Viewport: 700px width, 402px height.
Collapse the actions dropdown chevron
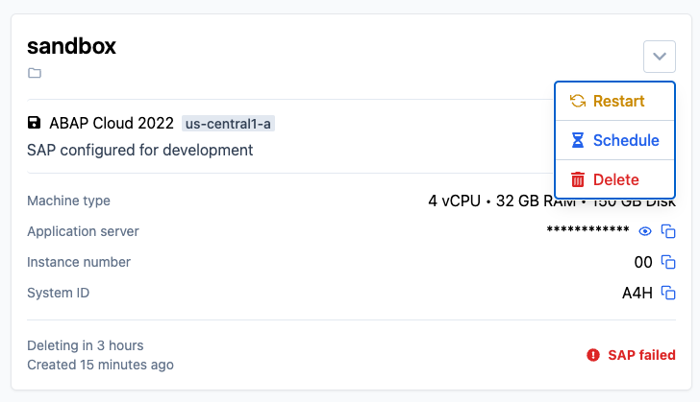pyautogui.click(x=660, y=57)
